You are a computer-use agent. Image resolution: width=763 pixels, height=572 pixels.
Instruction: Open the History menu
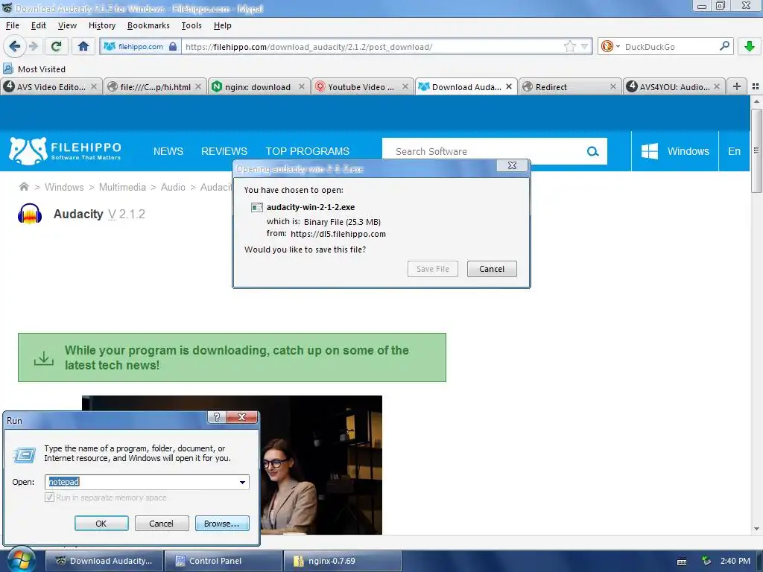coord(101,25)
